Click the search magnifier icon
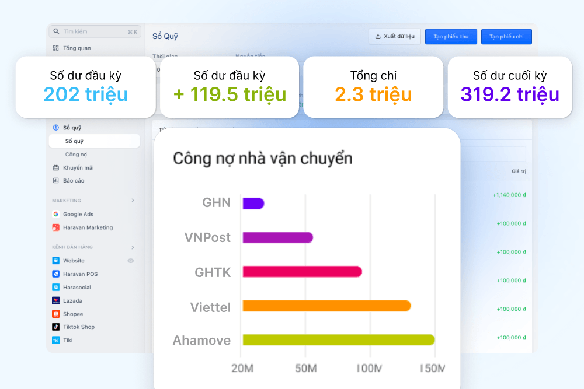584x389 pixels. [x=56, y=31]
